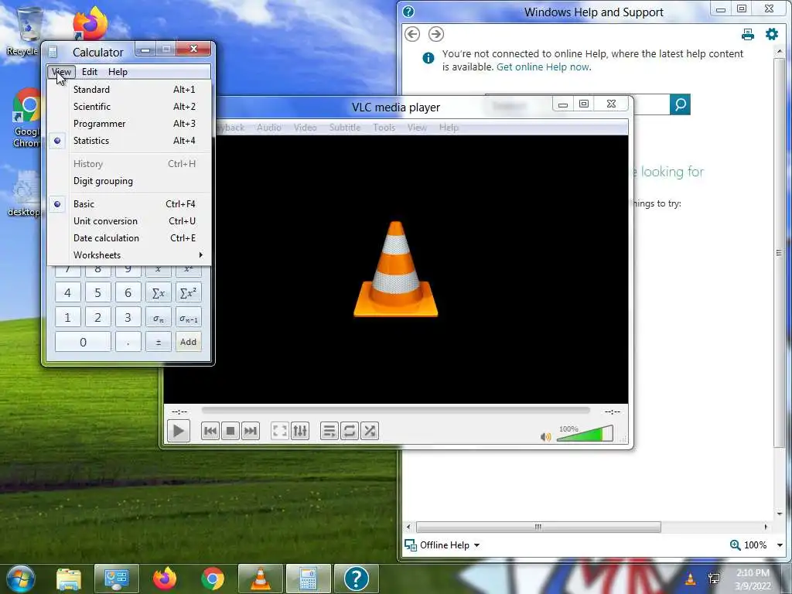The image size is (792, 594).
Task: Adjust the VLC volume slider
Action: [585, 434]
